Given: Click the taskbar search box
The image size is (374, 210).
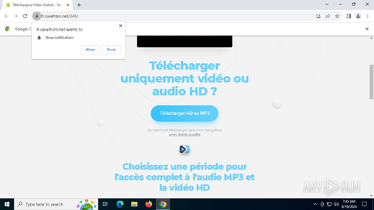Looking at the screenshot, I should [x=56, y=204].
